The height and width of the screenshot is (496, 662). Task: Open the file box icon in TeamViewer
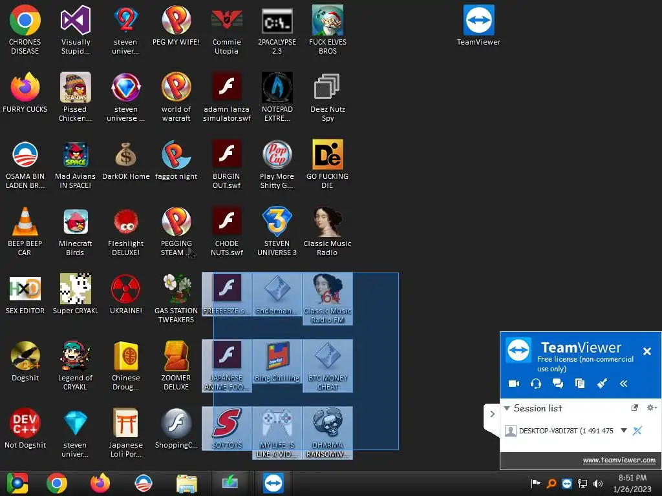580,384
